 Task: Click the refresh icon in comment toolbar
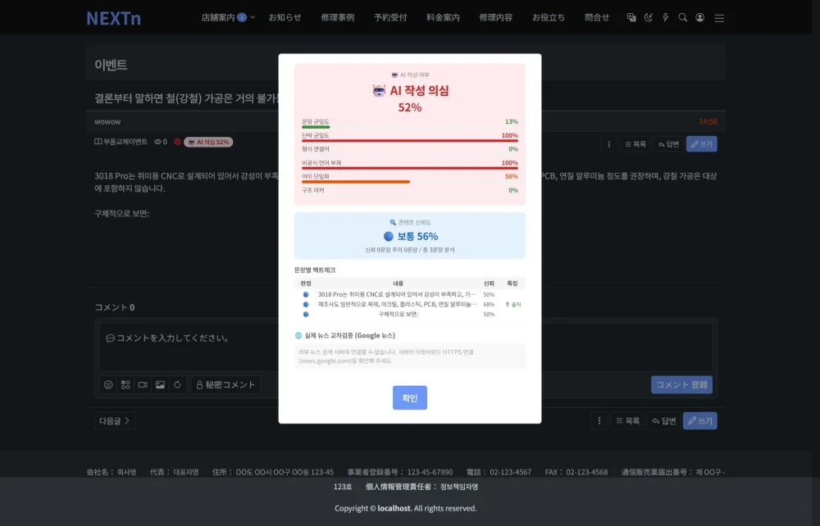point(177,384)
